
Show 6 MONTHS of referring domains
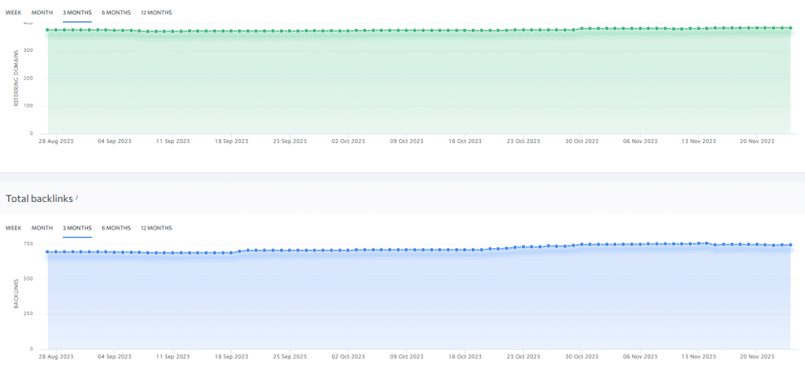coord(116,13)
